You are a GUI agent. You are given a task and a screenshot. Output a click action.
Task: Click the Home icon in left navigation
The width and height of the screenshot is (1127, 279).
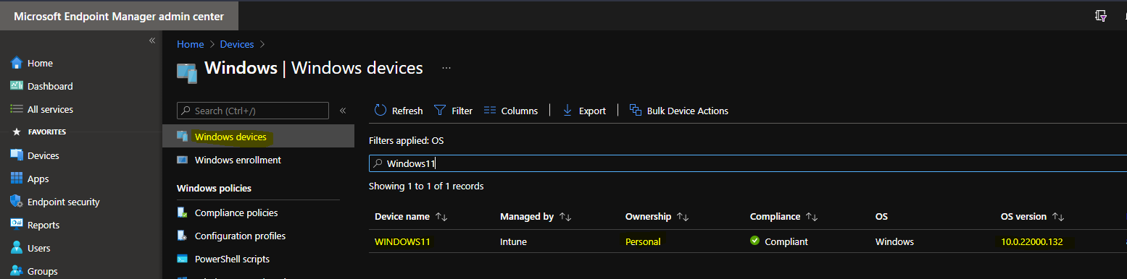coord(17,63)
